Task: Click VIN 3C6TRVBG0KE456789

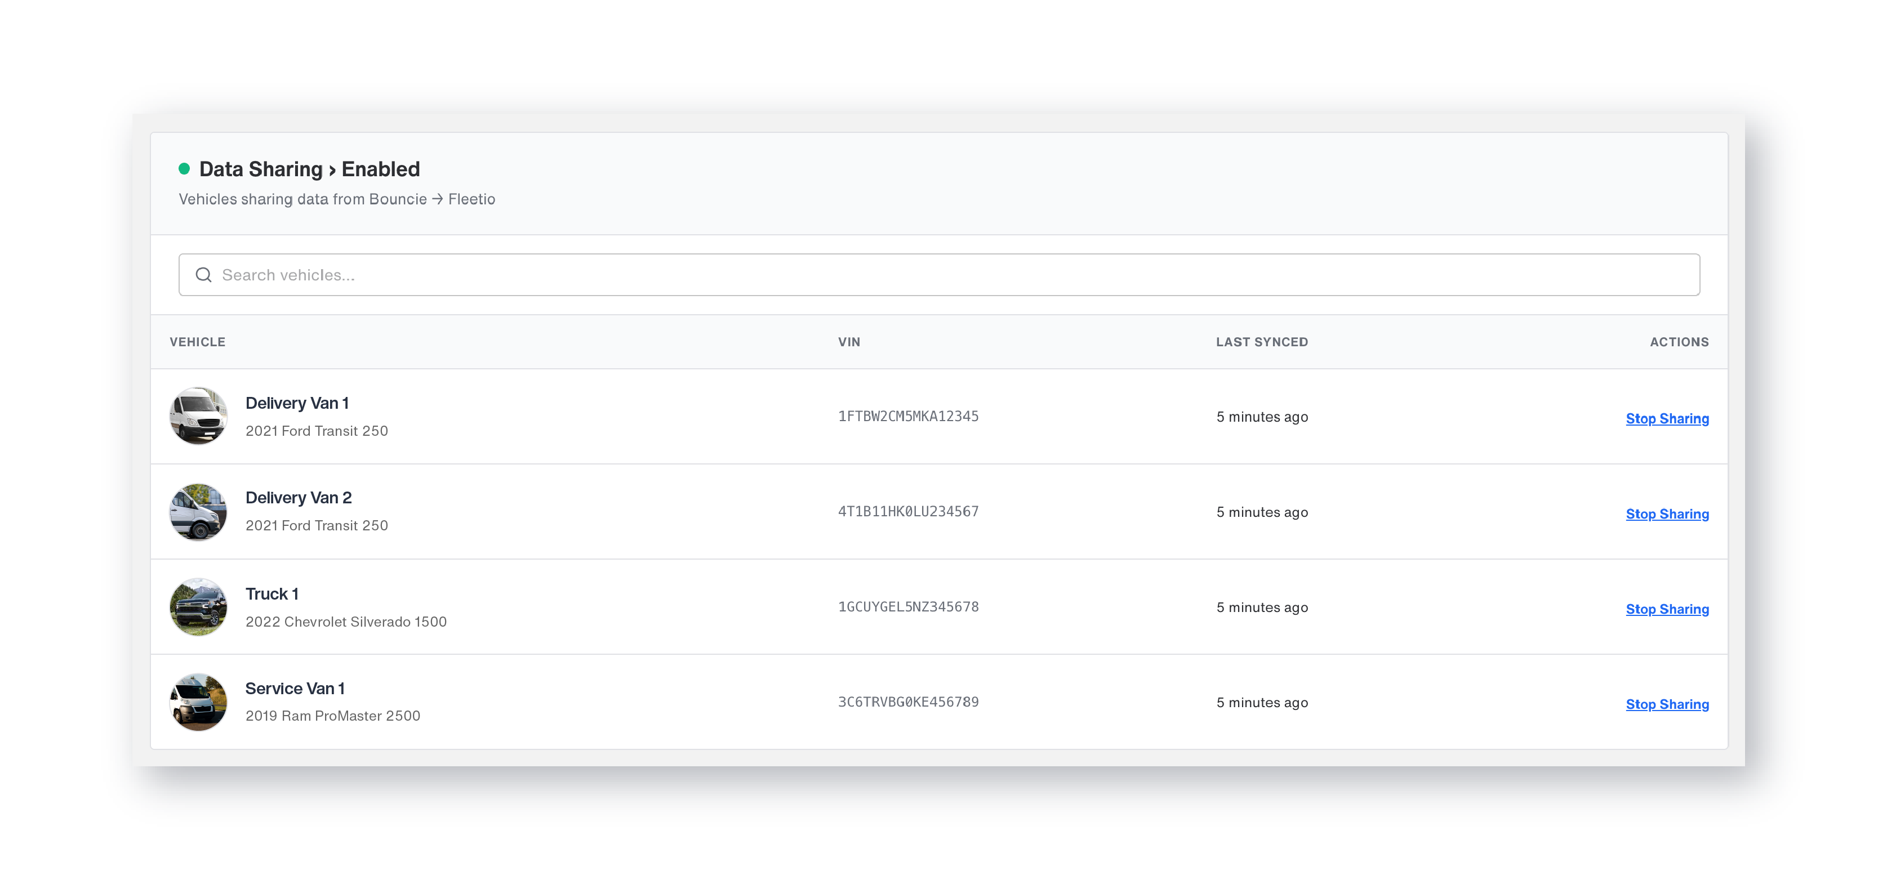Action: click(x=907, y=702)
